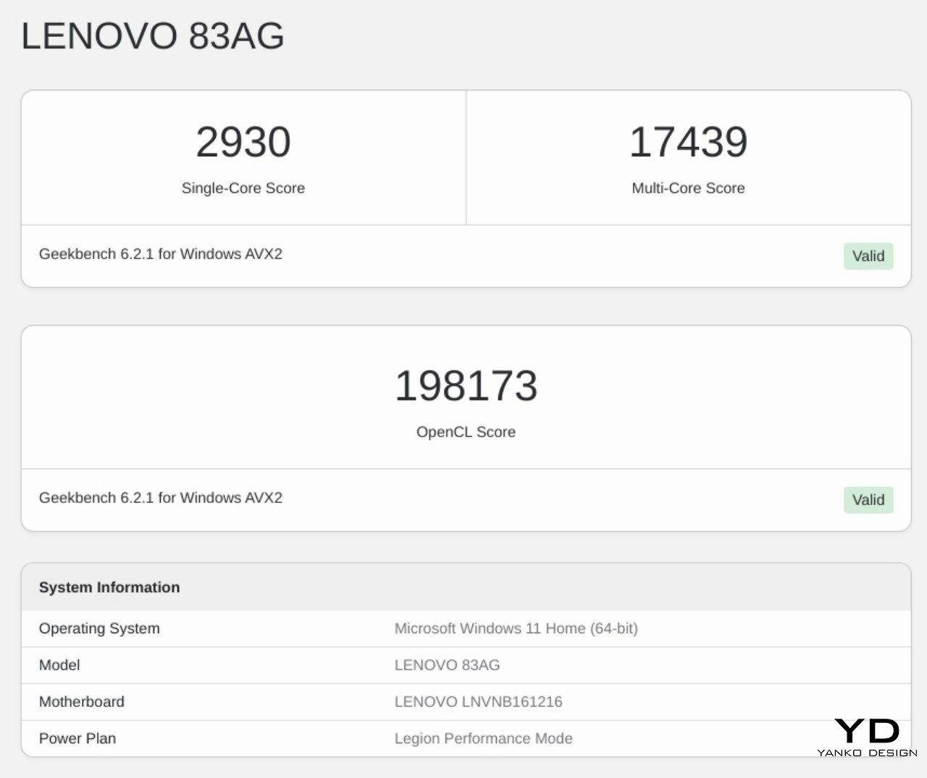The image size is (927, 778).
Task: Click the LENOVO 83AG page title
Action: 153,35
